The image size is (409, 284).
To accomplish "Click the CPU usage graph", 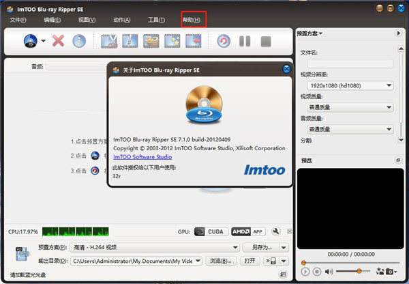I will (76, 231).
